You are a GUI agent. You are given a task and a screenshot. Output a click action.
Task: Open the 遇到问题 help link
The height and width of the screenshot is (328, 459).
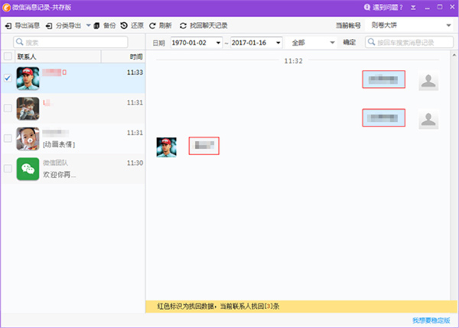point(383,8)
